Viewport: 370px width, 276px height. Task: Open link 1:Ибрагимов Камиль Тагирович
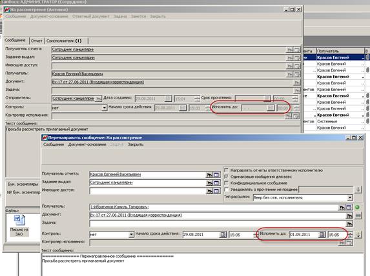(x=119, y=207)
